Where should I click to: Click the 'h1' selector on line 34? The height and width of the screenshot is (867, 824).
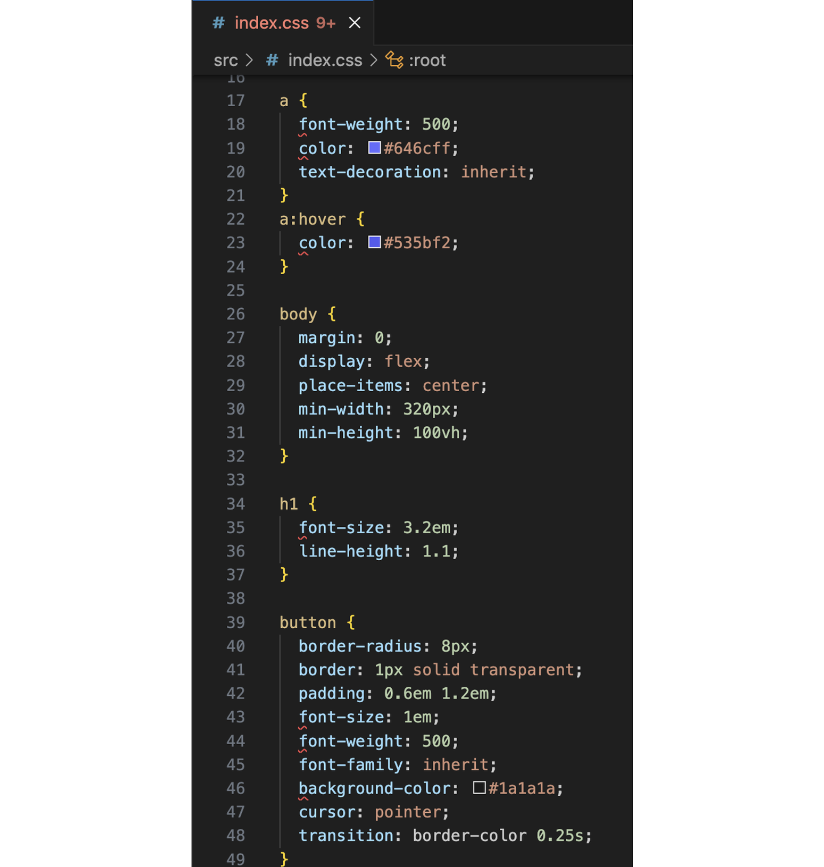pyautogui.click(x=289, y=504)
